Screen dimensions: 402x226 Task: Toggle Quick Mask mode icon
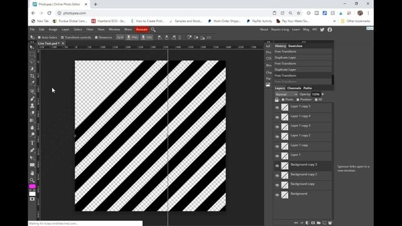tap(32, 199)
